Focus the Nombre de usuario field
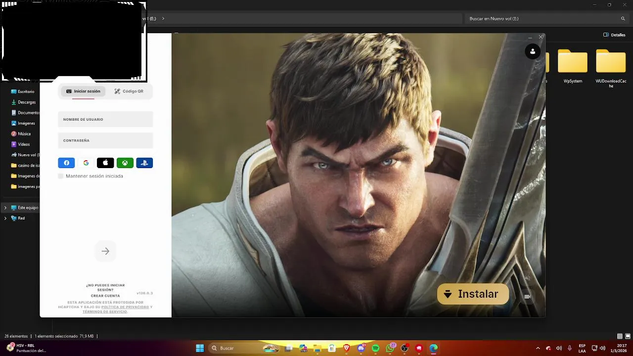The width and height of the screenshot is (633, 356). 105,119
